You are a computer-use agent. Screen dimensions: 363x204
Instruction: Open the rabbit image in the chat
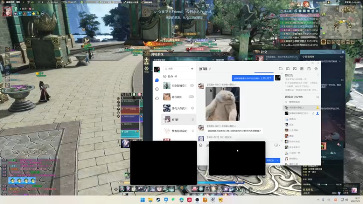[x=222, y=104]
